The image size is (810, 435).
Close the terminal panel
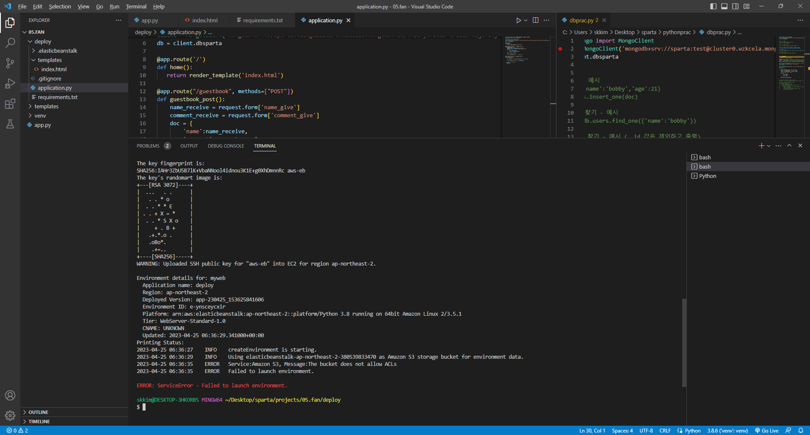(x=800, y=145)
